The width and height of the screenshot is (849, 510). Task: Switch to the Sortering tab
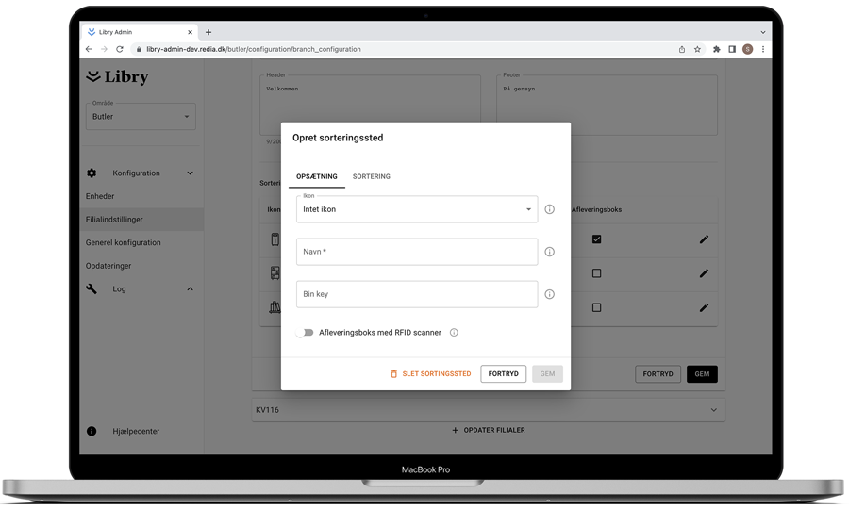click(x=371, y=176)
